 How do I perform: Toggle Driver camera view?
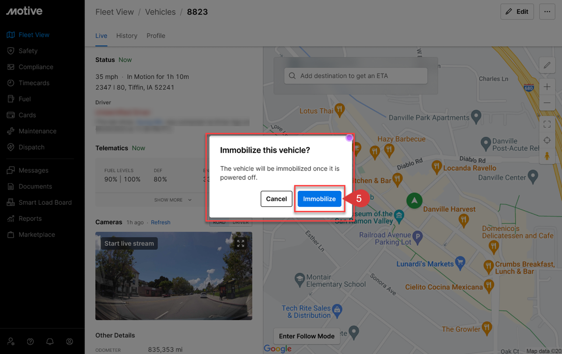pyautogui.click(x=241, y=222)
